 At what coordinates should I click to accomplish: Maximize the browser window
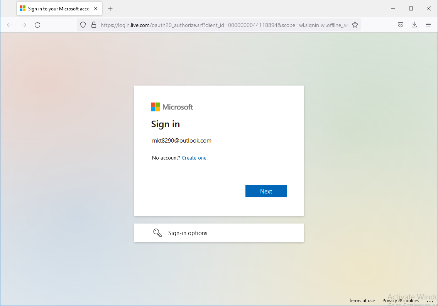[x=411, y=8]
